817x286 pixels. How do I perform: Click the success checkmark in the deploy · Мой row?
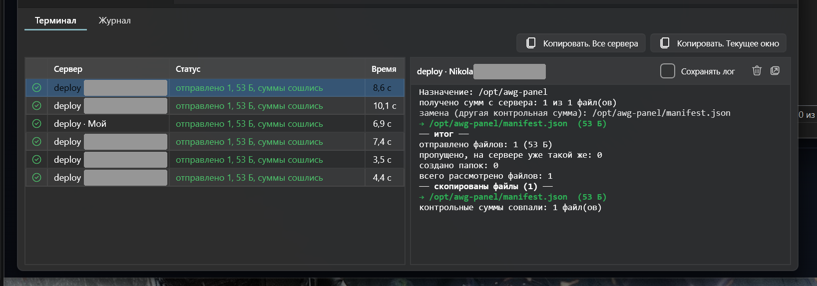coord(37,124)
